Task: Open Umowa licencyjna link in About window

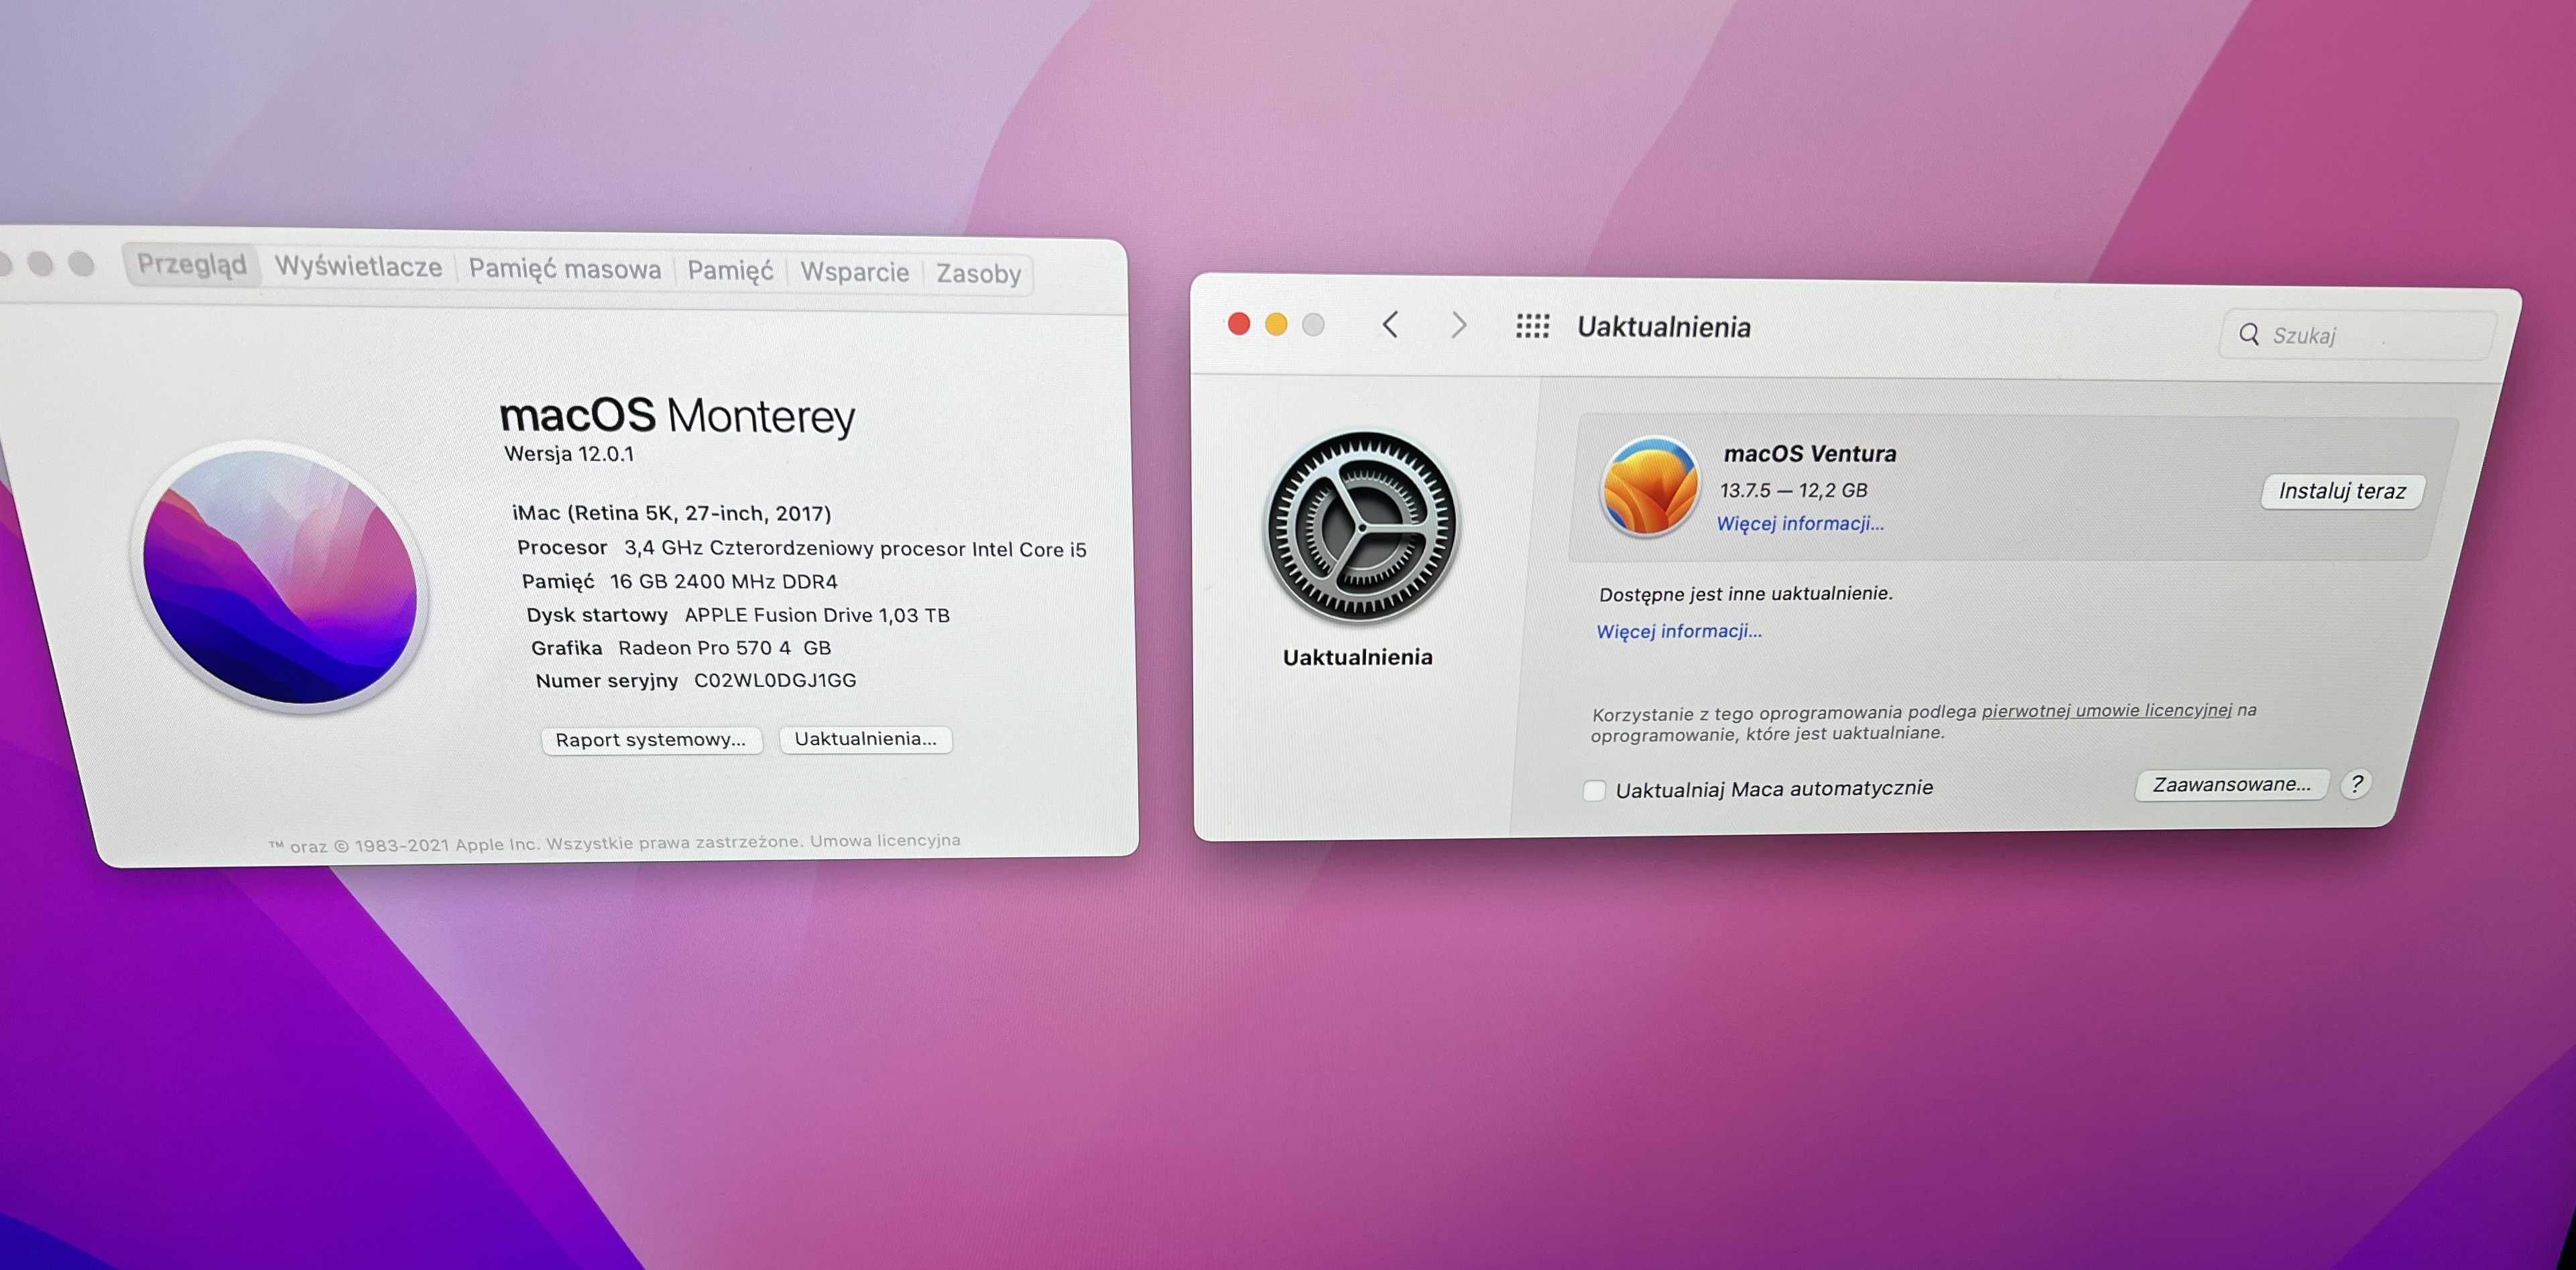Action: click(885, 840)
